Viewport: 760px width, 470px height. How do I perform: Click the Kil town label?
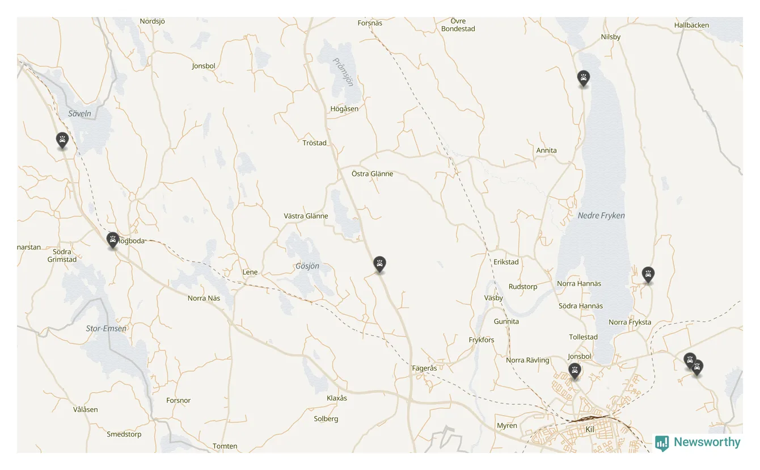(x=589, y=430)
